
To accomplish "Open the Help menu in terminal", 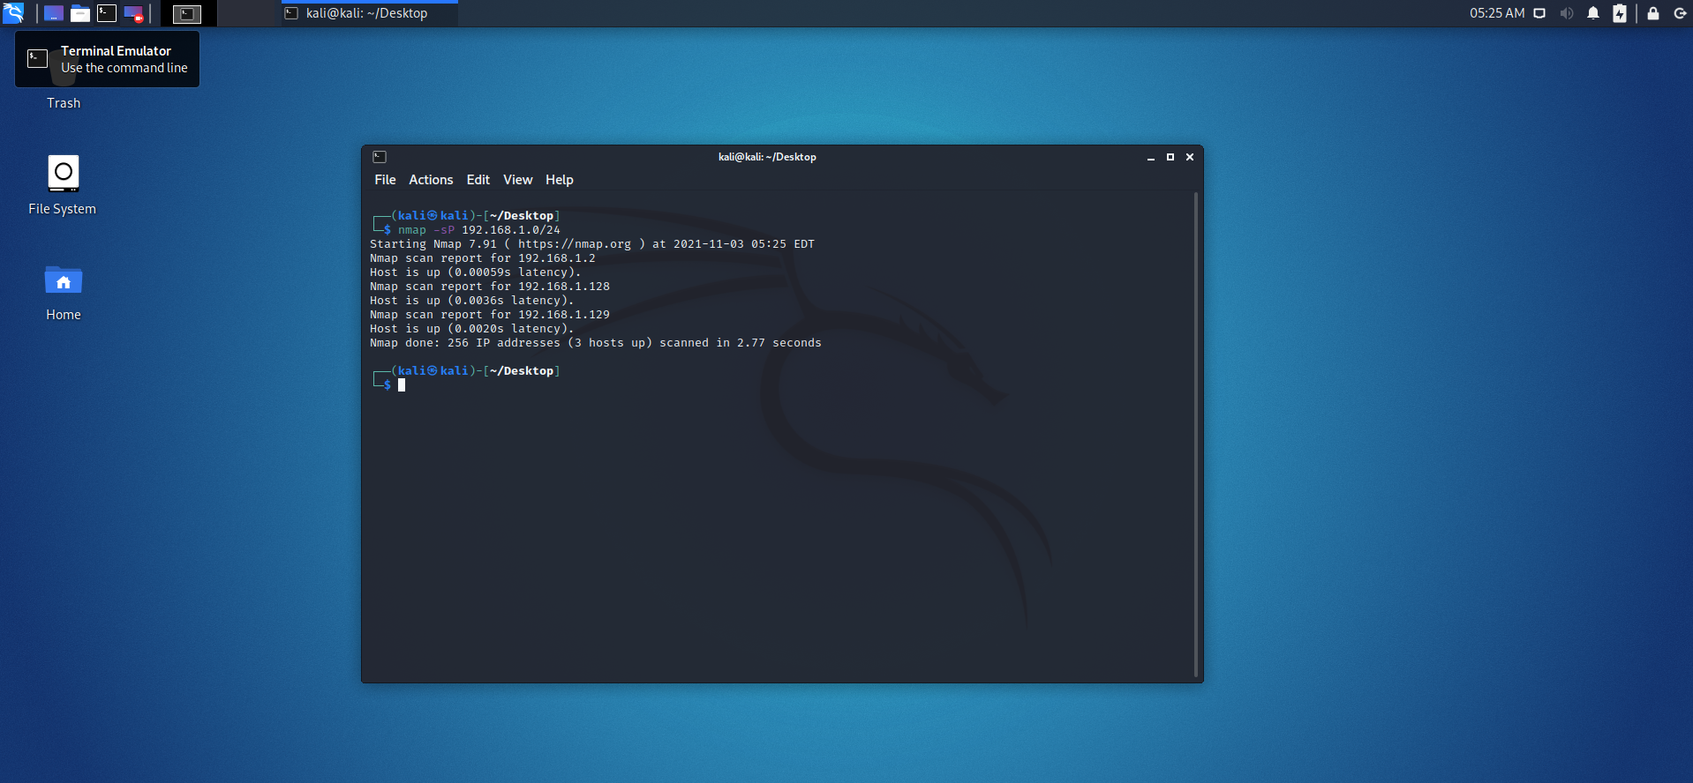I will pos(560,180).
